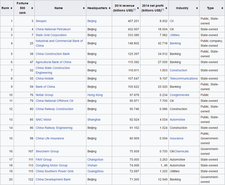Open Utilities link in State Grid row
The image size is (225, 185).
[175, 35]
